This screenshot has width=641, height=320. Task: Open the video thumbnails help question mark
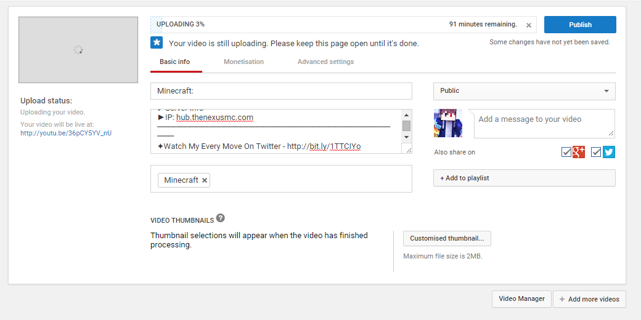tap(221, 218)
